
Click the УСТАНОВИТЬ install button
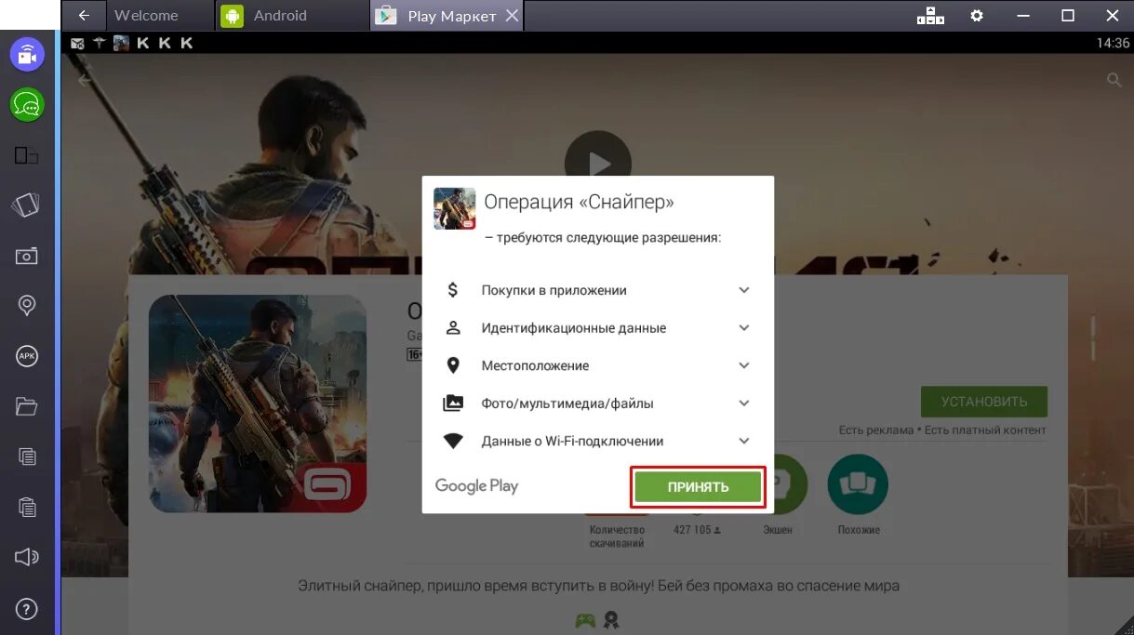click(x=984, y=402)
